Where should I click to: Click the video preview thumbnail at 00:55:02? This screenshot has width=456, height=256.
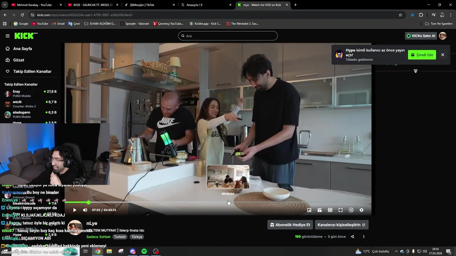point(228,177)
